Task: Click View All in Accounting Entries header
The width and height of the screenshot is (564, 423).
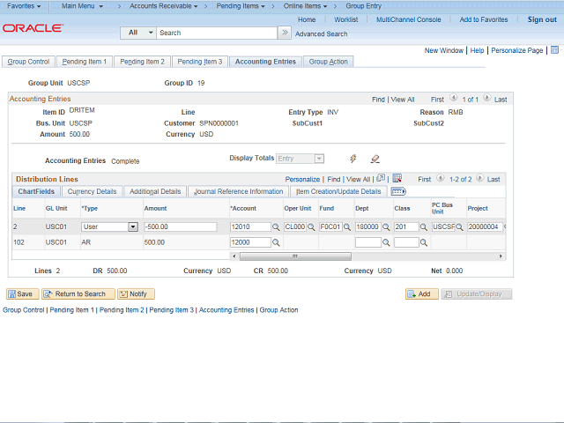Action: 403,100
